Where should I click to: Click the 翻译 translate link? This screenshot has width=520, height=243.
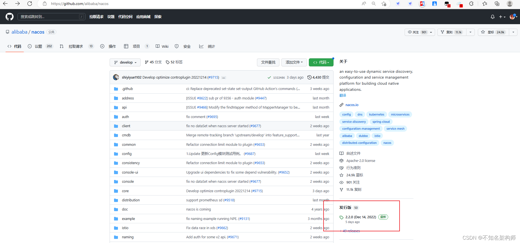tap(343, 95)
